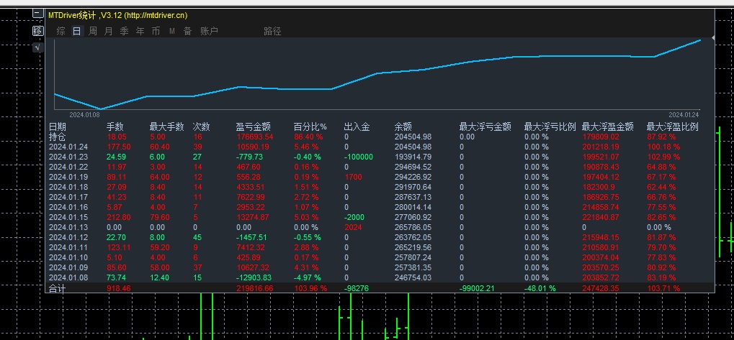Click the 日期 column header
This screenshot has height=340, width=734.
58,127
